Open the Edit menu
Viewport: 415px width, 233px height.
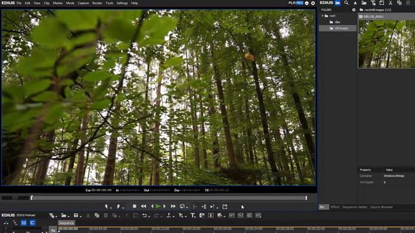[x=27, y=3]
